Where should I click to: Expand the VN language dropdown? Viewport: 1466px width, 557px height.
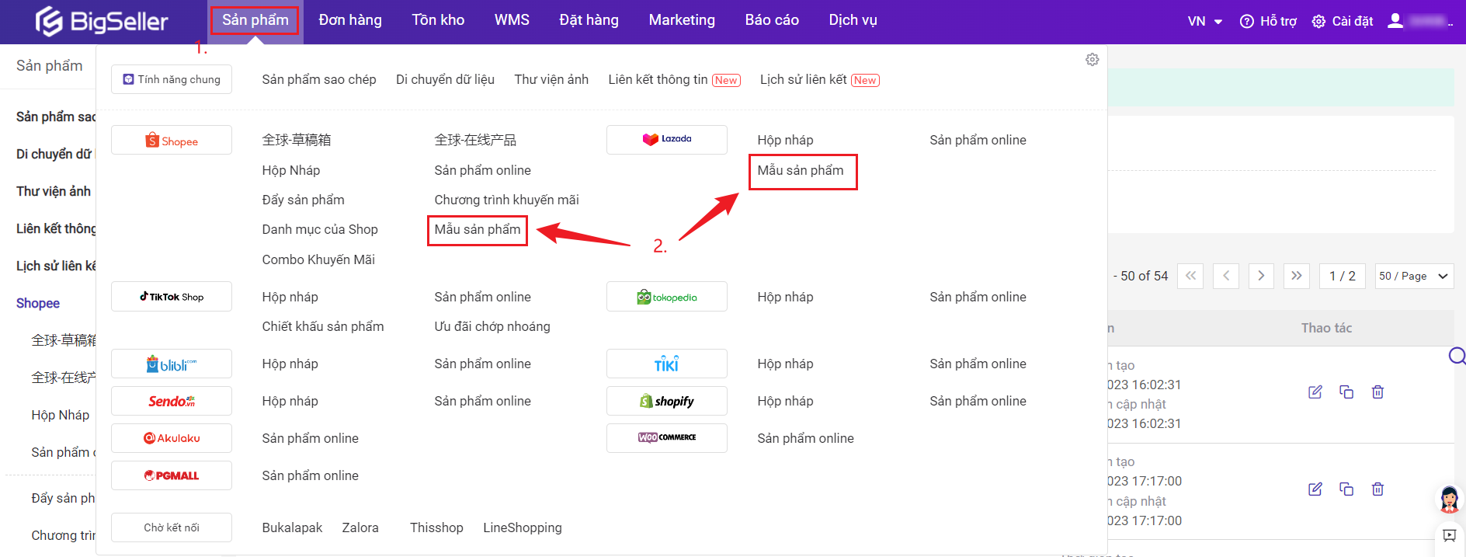coord(1204,21)
